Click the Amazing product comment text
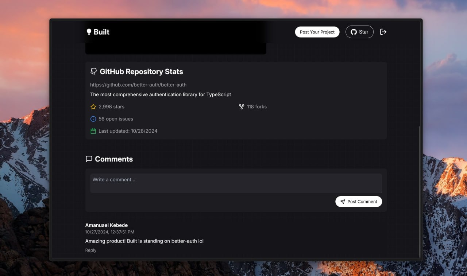The height and width of the screenshot is (276, 467). pyautogui.click(x=144, y=241)
